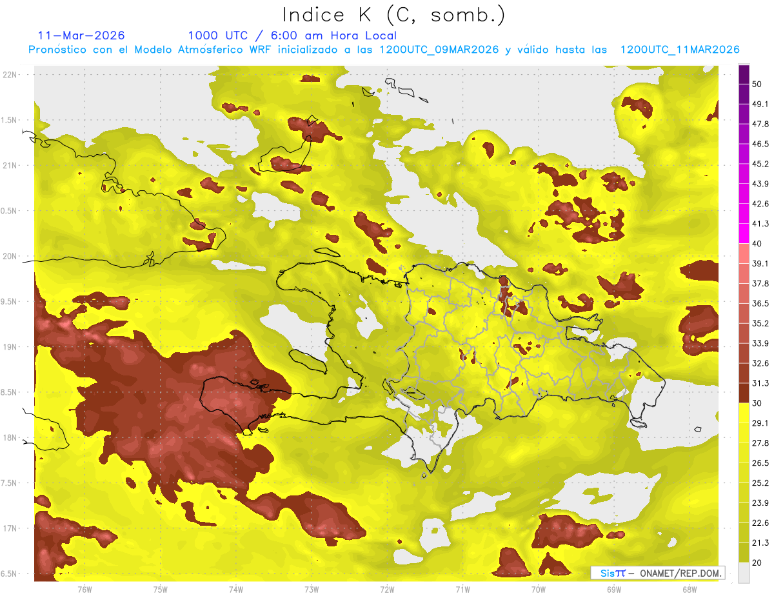774x598 pixels.
Task: Click the colorbar label "23.9"
Action: 760,503
